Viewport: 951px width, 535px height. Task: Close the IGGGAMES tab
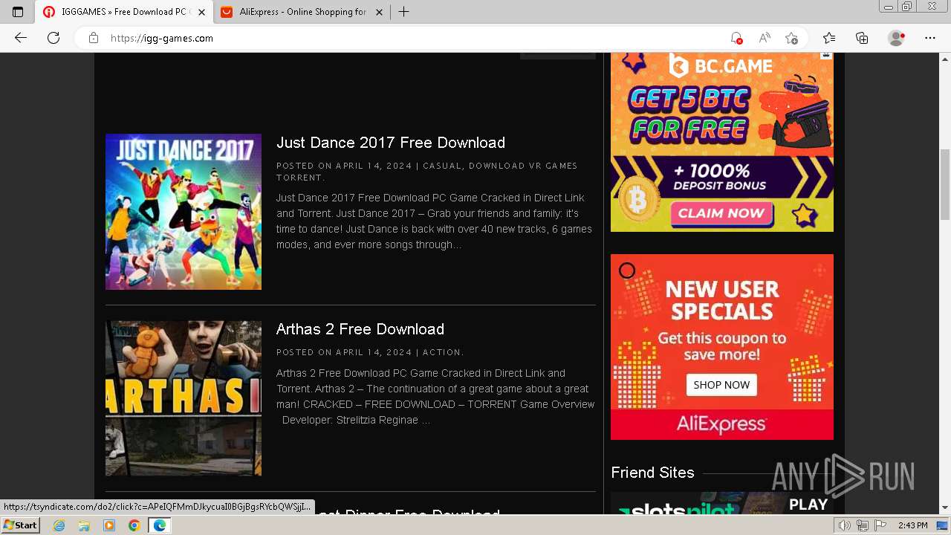201,12
